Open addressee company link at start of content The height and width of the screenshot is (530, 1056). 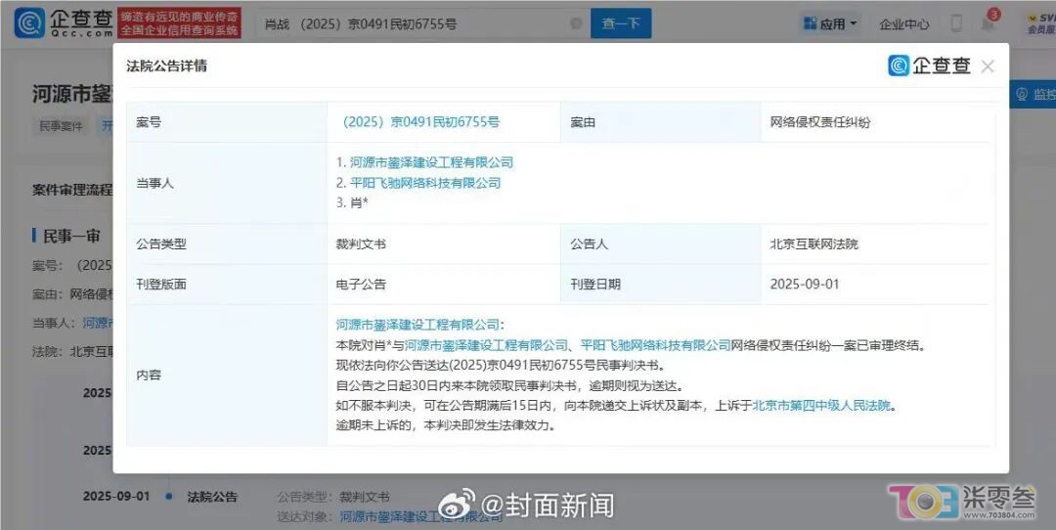[x=418, y=325]
